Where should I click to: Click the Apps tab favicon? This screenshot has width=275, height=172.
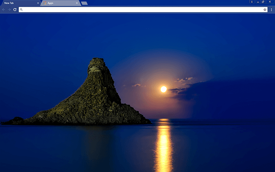45,3
